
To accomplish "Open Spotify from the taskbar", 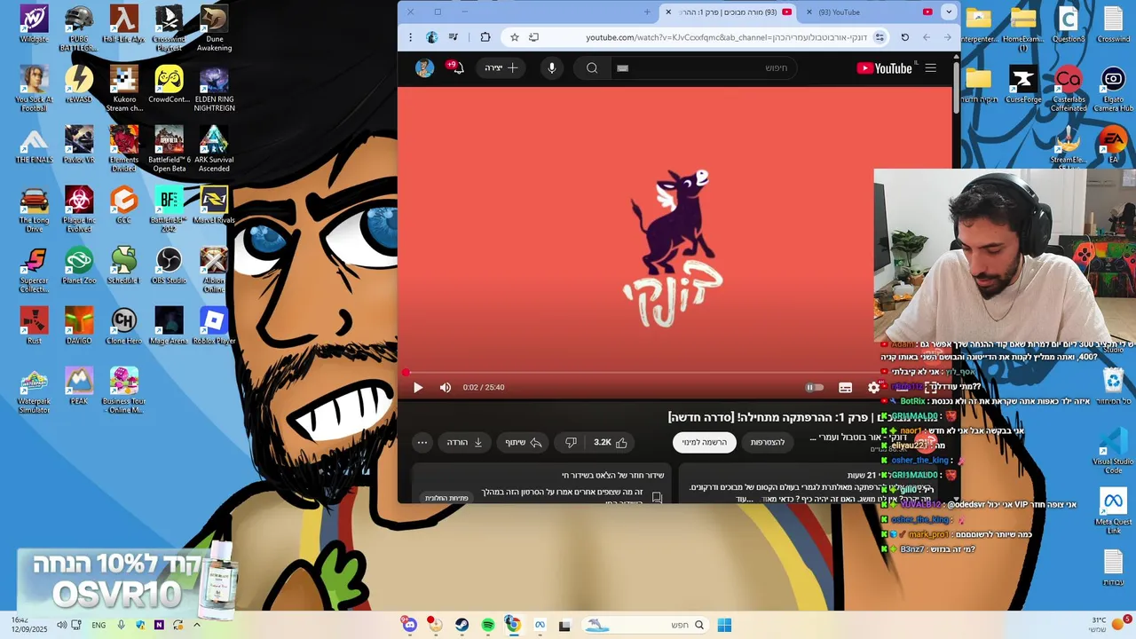I will pyautogui.click(x=488, y=625).
